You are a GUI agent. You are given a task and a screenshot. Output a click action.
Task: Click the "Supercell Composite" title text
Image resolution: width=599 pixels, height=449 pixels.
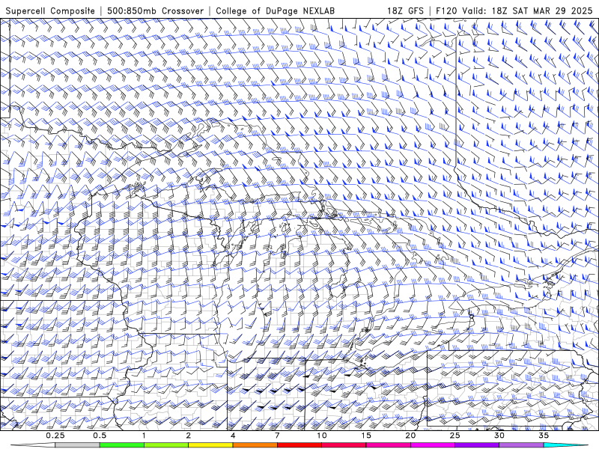[x=50, y=11]
